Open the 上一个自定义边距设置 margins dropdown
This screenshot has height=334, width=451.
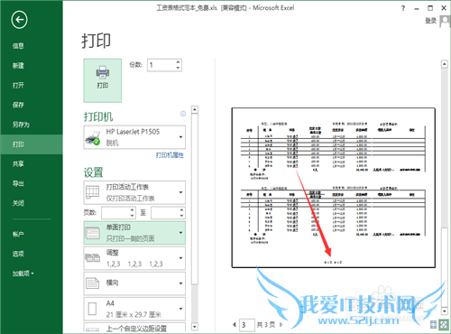(134, 328)
